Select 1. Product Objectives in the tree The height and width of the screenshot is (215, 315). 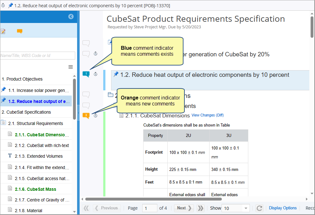tap(22, 79)
